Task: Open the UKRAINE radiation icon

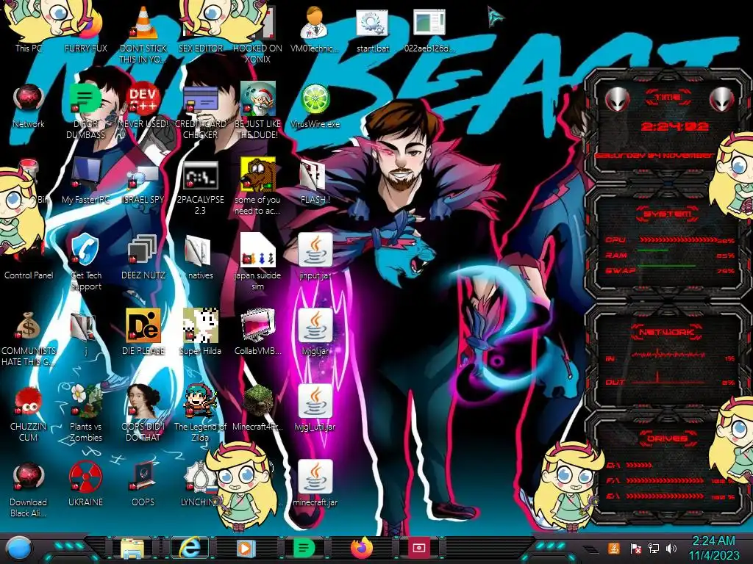Action: [x=85, y=477]
